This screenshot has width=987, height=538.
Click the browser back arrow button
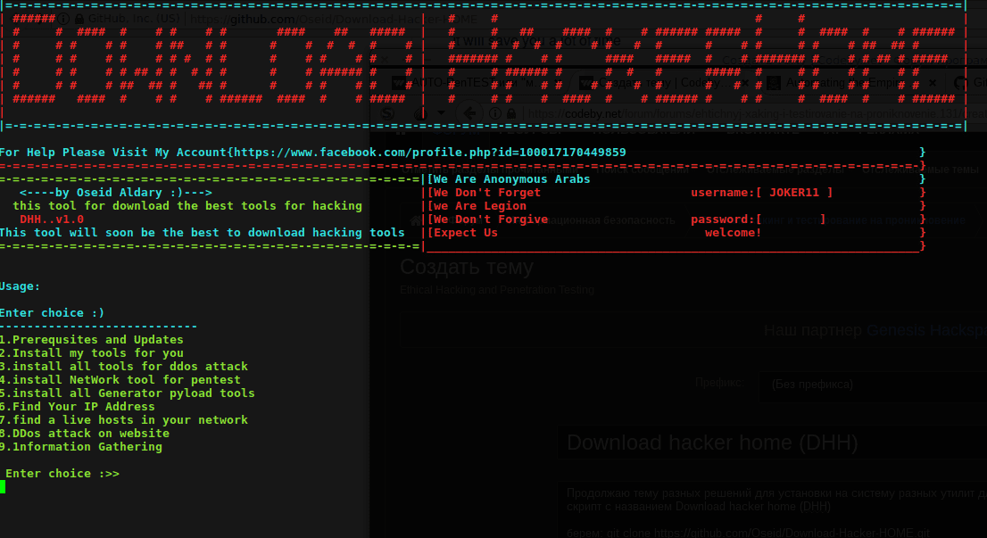(469, 113)
